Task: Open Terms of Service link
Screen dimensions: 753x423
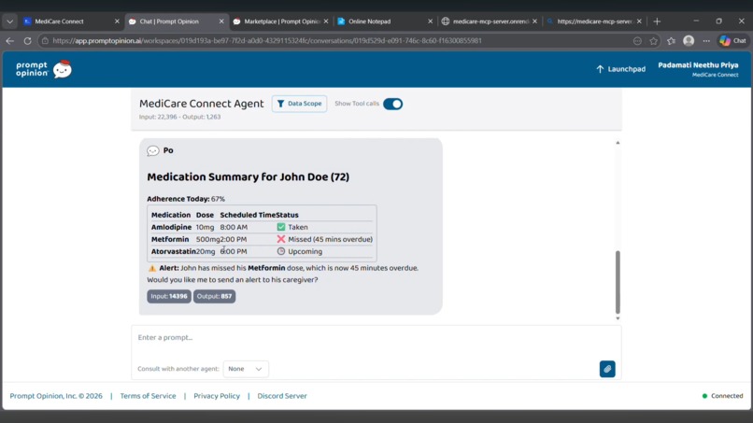Action: 148,396
